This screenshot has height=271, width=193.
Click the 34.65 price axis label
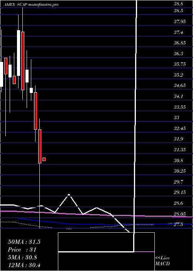[x=180, y=86]
